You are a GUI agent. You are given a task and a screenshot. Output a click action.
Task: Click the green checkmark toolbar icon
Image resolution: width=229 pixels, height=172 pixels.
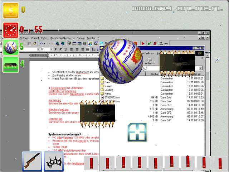coord(149,43)
